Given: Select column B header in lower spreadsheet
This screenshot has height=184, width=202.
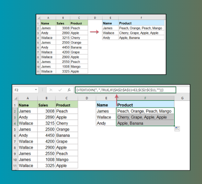Looking at the screenshot, I should 47,98.
